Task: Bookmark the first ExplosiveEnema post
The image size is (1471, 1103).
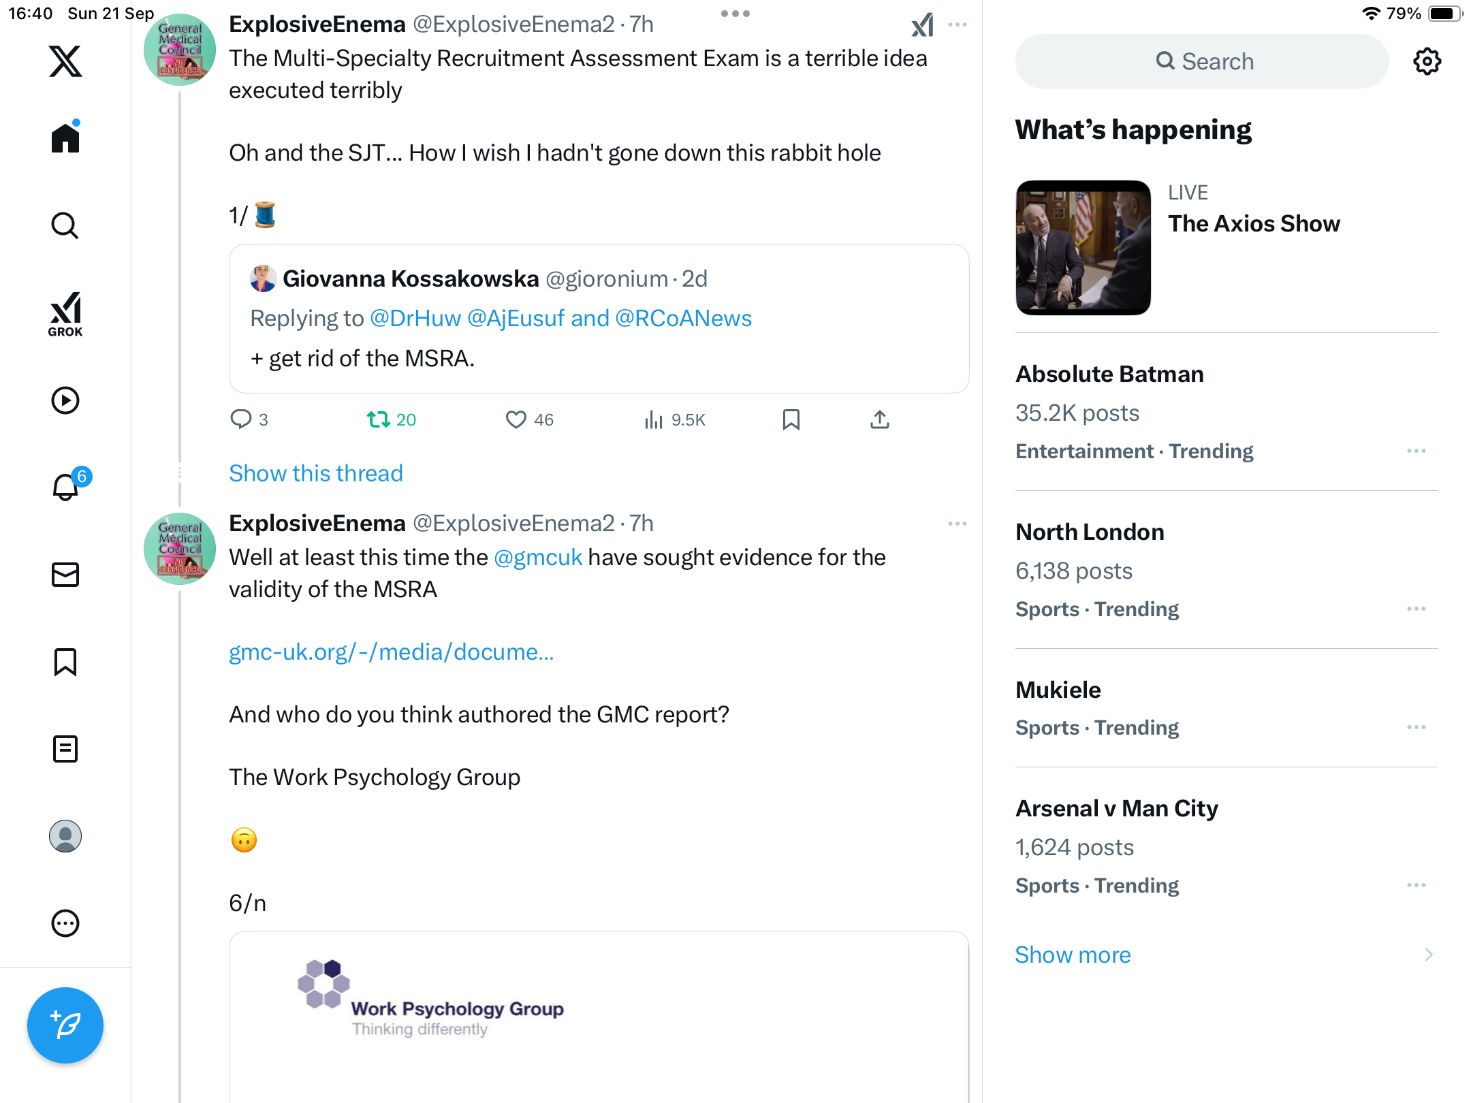Action: click(791, 419)
